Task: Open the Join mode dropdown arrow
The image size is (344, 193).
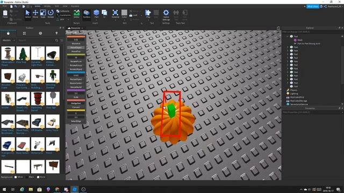Action: point(68,19)
